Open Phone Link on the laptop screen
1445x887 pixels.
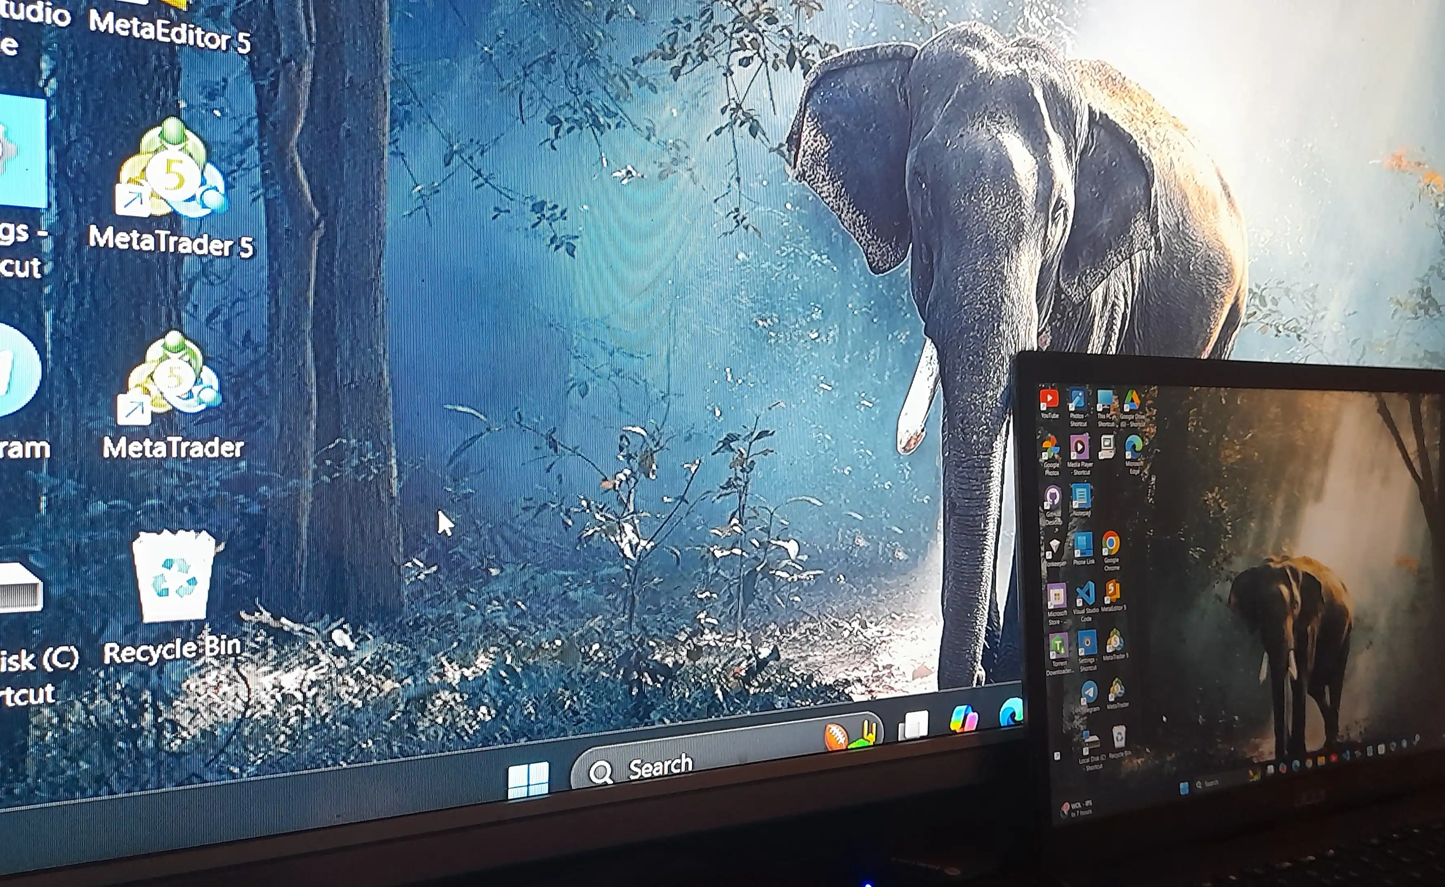coord(1084,548)
